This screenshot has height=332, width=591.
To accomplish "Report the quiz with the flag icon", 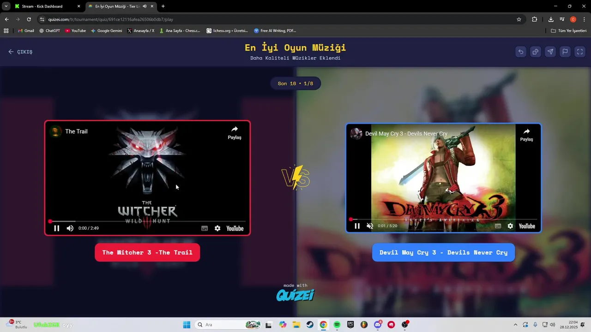I will tap(565, 52).
